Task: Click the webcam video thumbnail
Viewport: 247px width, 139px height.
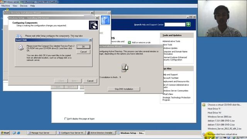Action: [222, 19]
